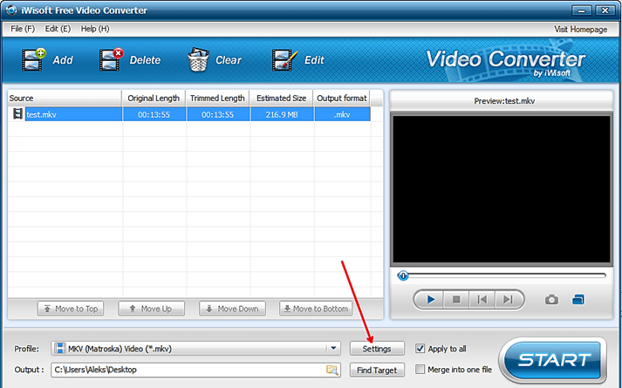This screenshot has height=388, width=622.
Task: Click the Find Target button
Action: coord(377,370)
